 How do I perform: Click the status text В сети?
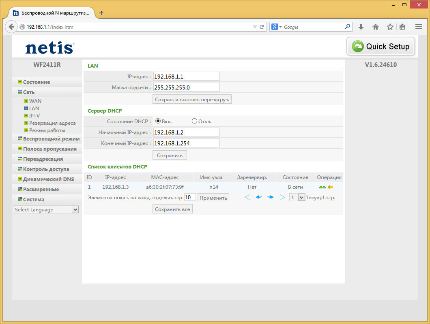[295, 187]
